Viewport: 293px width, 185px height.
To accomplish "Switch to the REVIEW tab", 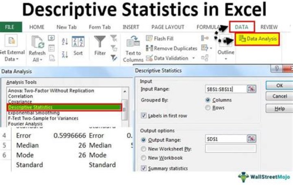I will point(269,27).
